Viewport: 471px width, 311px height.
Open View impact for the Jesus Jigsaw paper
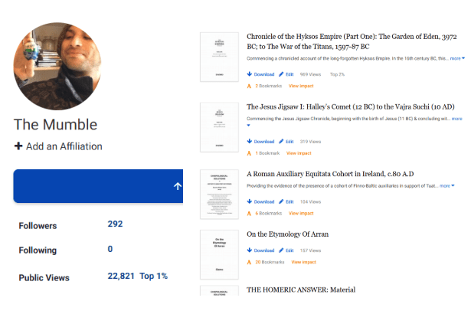tap(299, 153)
